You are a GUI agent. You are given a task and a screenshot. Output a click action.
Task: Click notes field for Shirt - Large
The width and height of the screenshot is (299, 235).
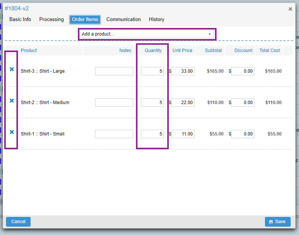(114, 71)
